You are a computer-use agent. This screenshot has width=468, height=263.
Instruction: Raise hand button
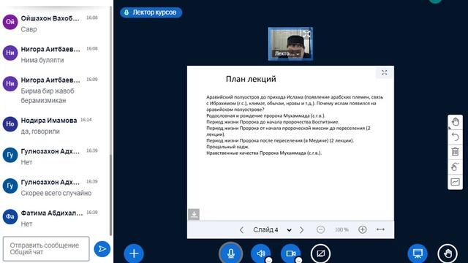pyautogui.click(x=448, y=254)
